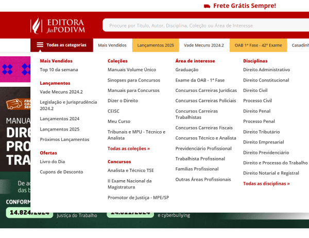Open the Ofertas section heading
This screenshot has height=238, width=309.
tap(48, 153)
